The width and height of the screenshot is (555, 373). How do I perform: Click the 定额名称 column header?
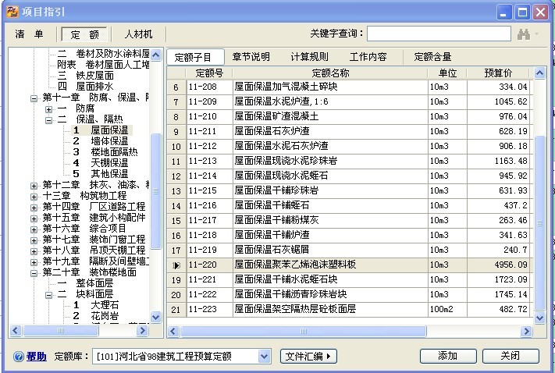(x=330, y=73)
